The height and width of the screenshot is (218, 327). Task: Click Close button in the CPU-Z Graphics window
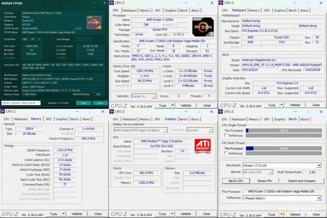coord(206,214)
